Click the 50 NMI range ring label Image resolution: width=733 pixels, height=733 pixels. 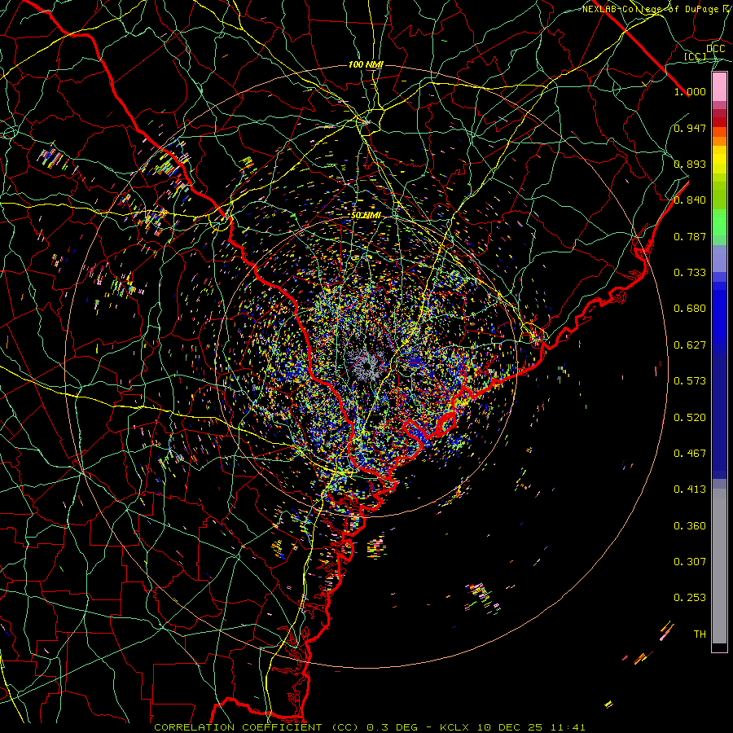point(366,215)
